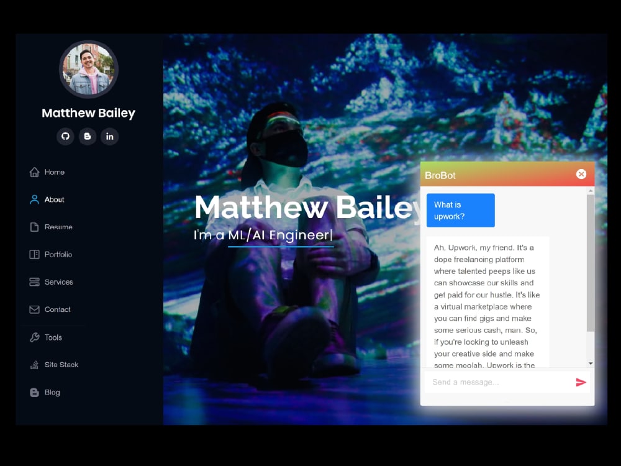The image size is (621, 466).
Task: Click the Tools wrench icon
Action: 34,337
